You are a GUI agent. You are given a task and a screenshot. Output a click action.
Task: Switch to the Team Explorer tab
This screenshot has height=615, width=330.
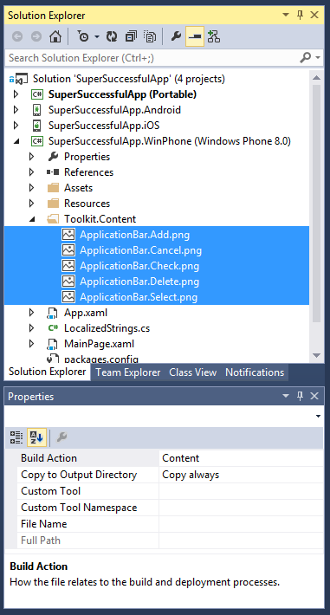(x=128, y=372)
